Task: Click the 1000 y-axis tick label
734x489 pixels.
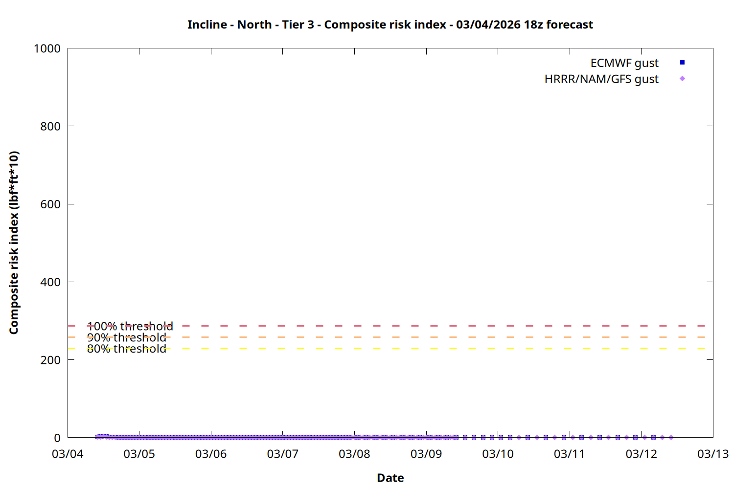Action: click(x=47, y=48)
